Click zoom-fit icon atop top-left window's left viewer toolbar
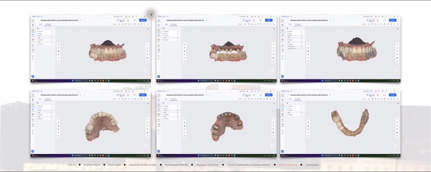Screen dimensions: 431x172 point(59,44)
